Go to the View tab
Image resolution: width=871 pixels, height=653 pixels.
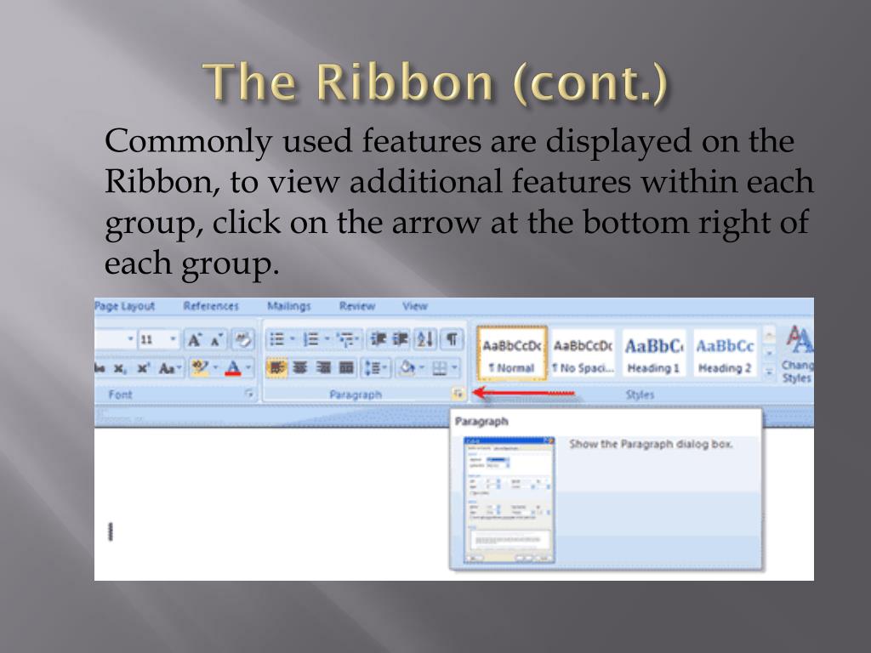coord(415,306)
